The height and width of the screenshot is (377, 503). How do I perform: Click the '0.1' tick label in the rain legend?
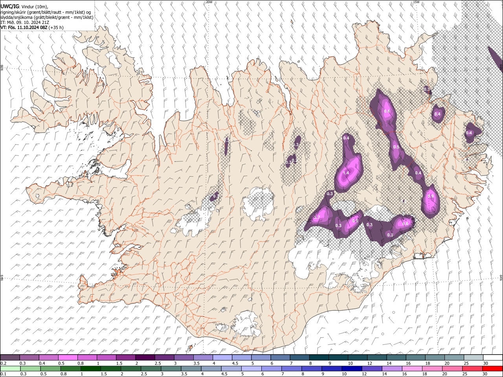[x=3, y=374]
